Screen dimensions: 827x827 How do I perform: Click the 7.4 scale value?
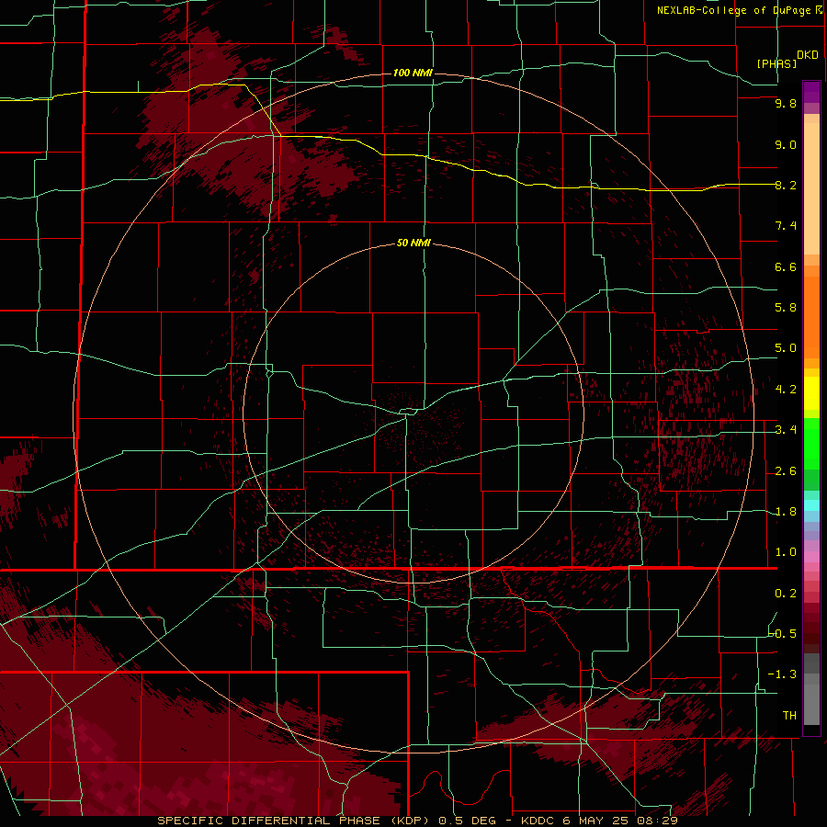[x=786, y=226]
